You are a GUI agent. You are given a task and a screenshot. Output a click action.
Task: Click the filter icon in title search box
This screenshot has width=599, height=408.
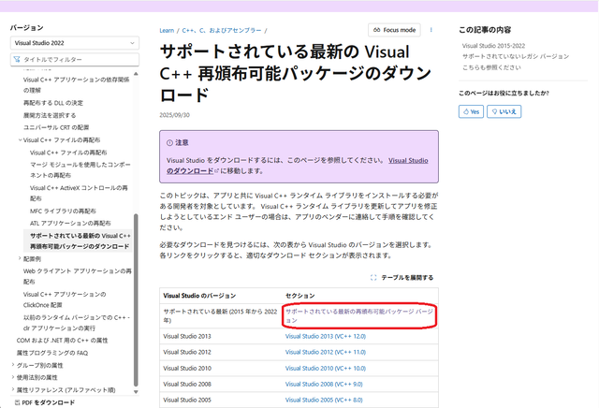click(x=17, y=59)
